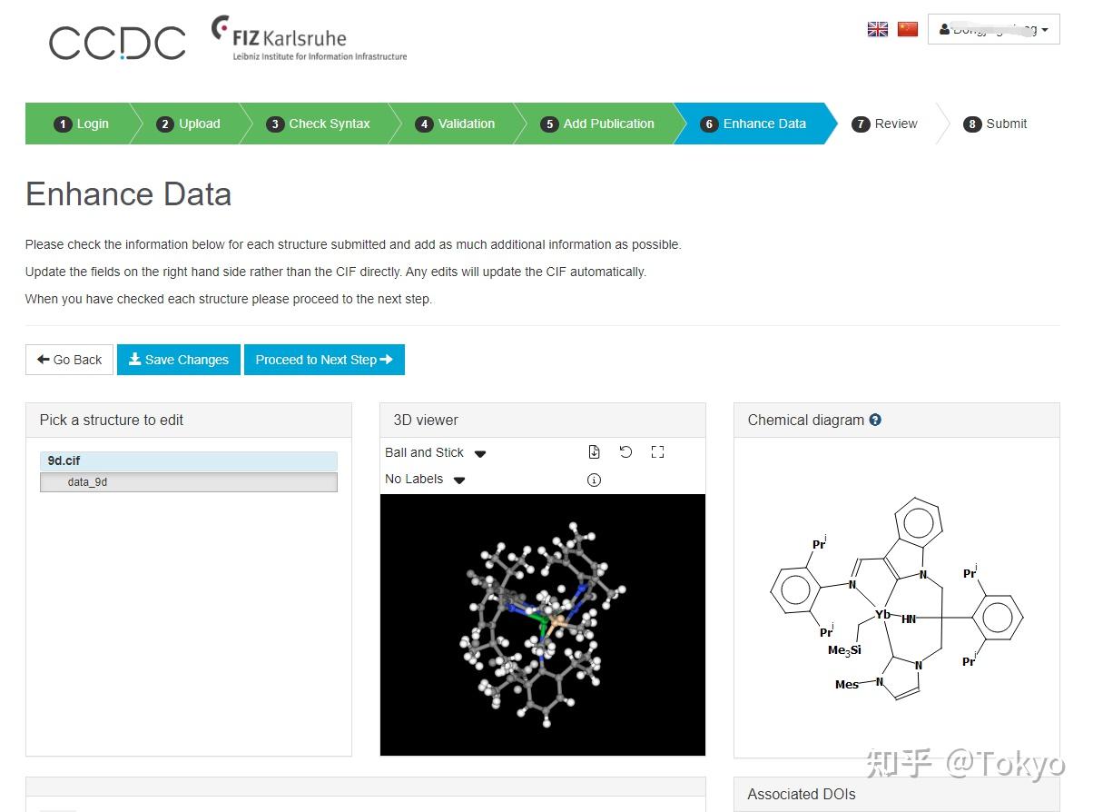
Task: Open Ball and Stick style dropdown
Action: 436,452
